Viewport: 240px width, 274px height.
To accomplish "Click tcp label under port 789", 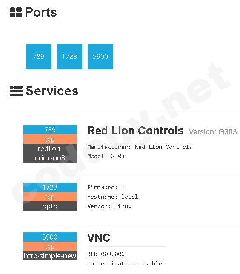I will [50, 139].
